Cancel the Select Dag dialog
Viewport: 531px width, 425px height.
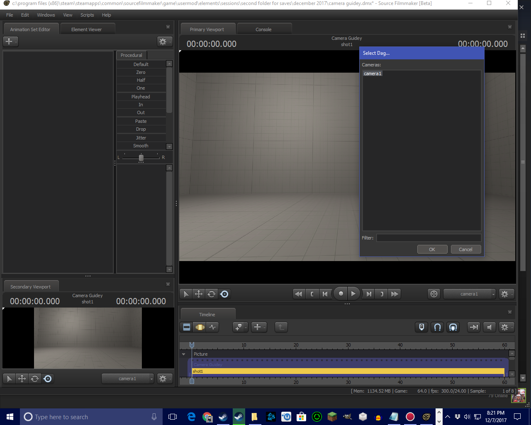[x=465, y=249]
